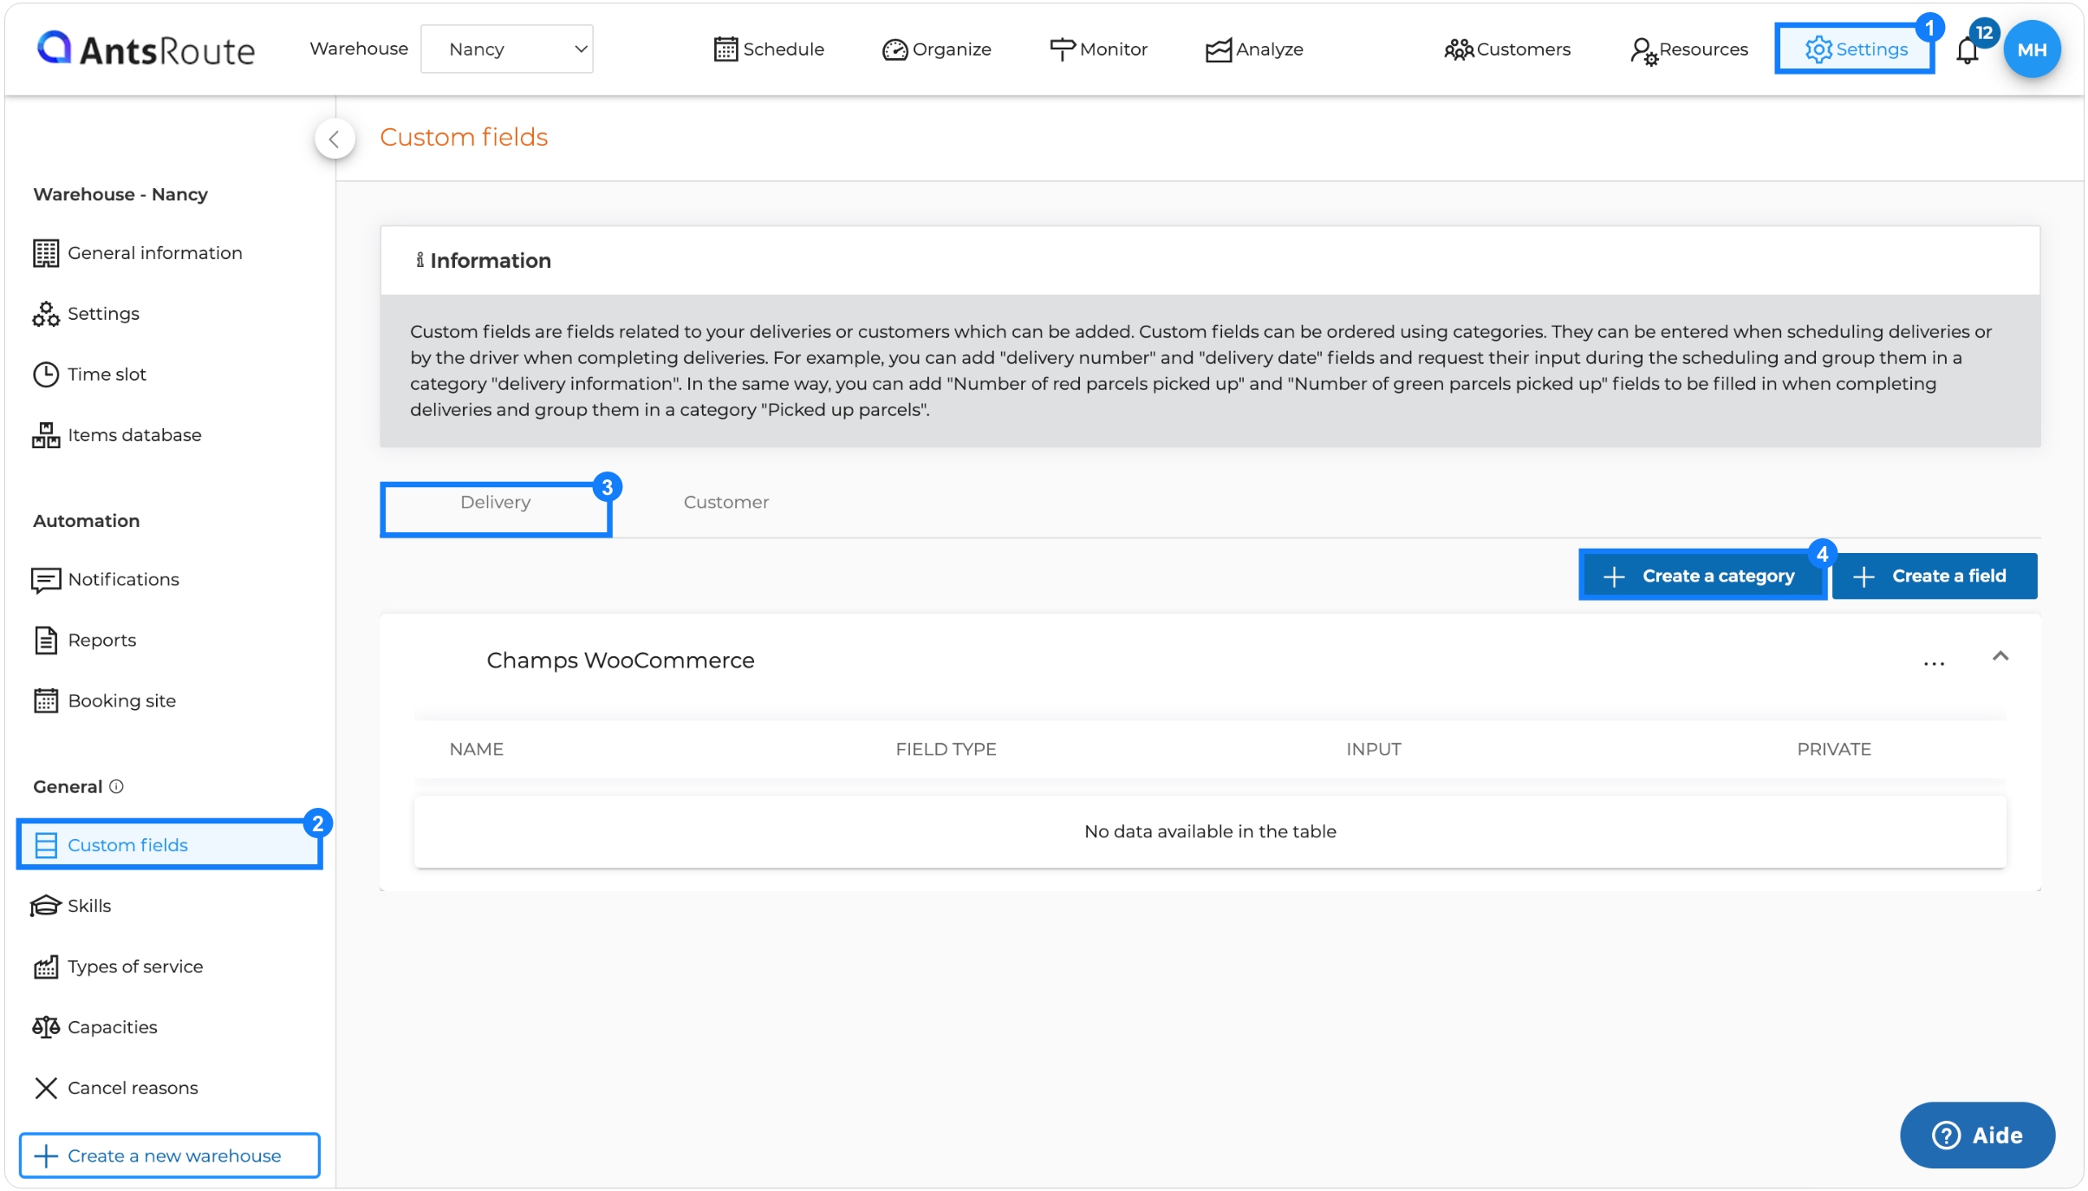Click the Champs WooCommerce category title
Viewport: 2088px width, 1191px height.
click(x=621, y=661)
